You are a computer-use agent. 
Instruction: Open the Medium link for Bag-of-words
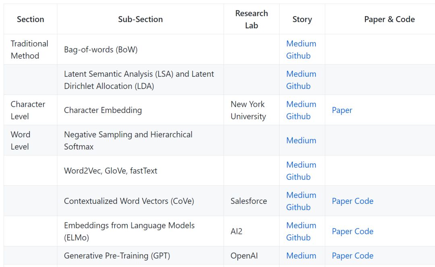point(301,43)
